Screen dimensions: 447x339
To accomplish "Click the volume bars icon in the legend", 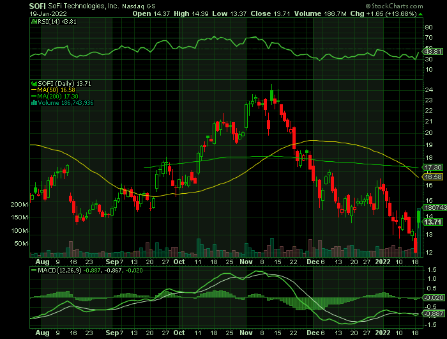I will click(x=34, y=103).
